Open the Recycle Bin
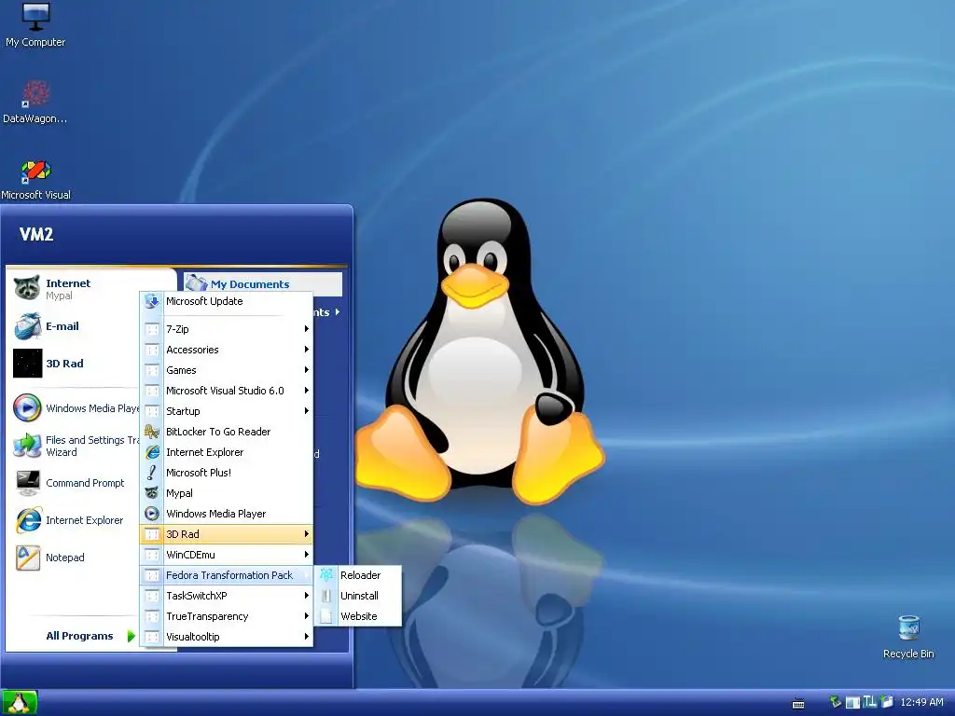The width and height of the screenshot is (955, 716). (908, 637)
